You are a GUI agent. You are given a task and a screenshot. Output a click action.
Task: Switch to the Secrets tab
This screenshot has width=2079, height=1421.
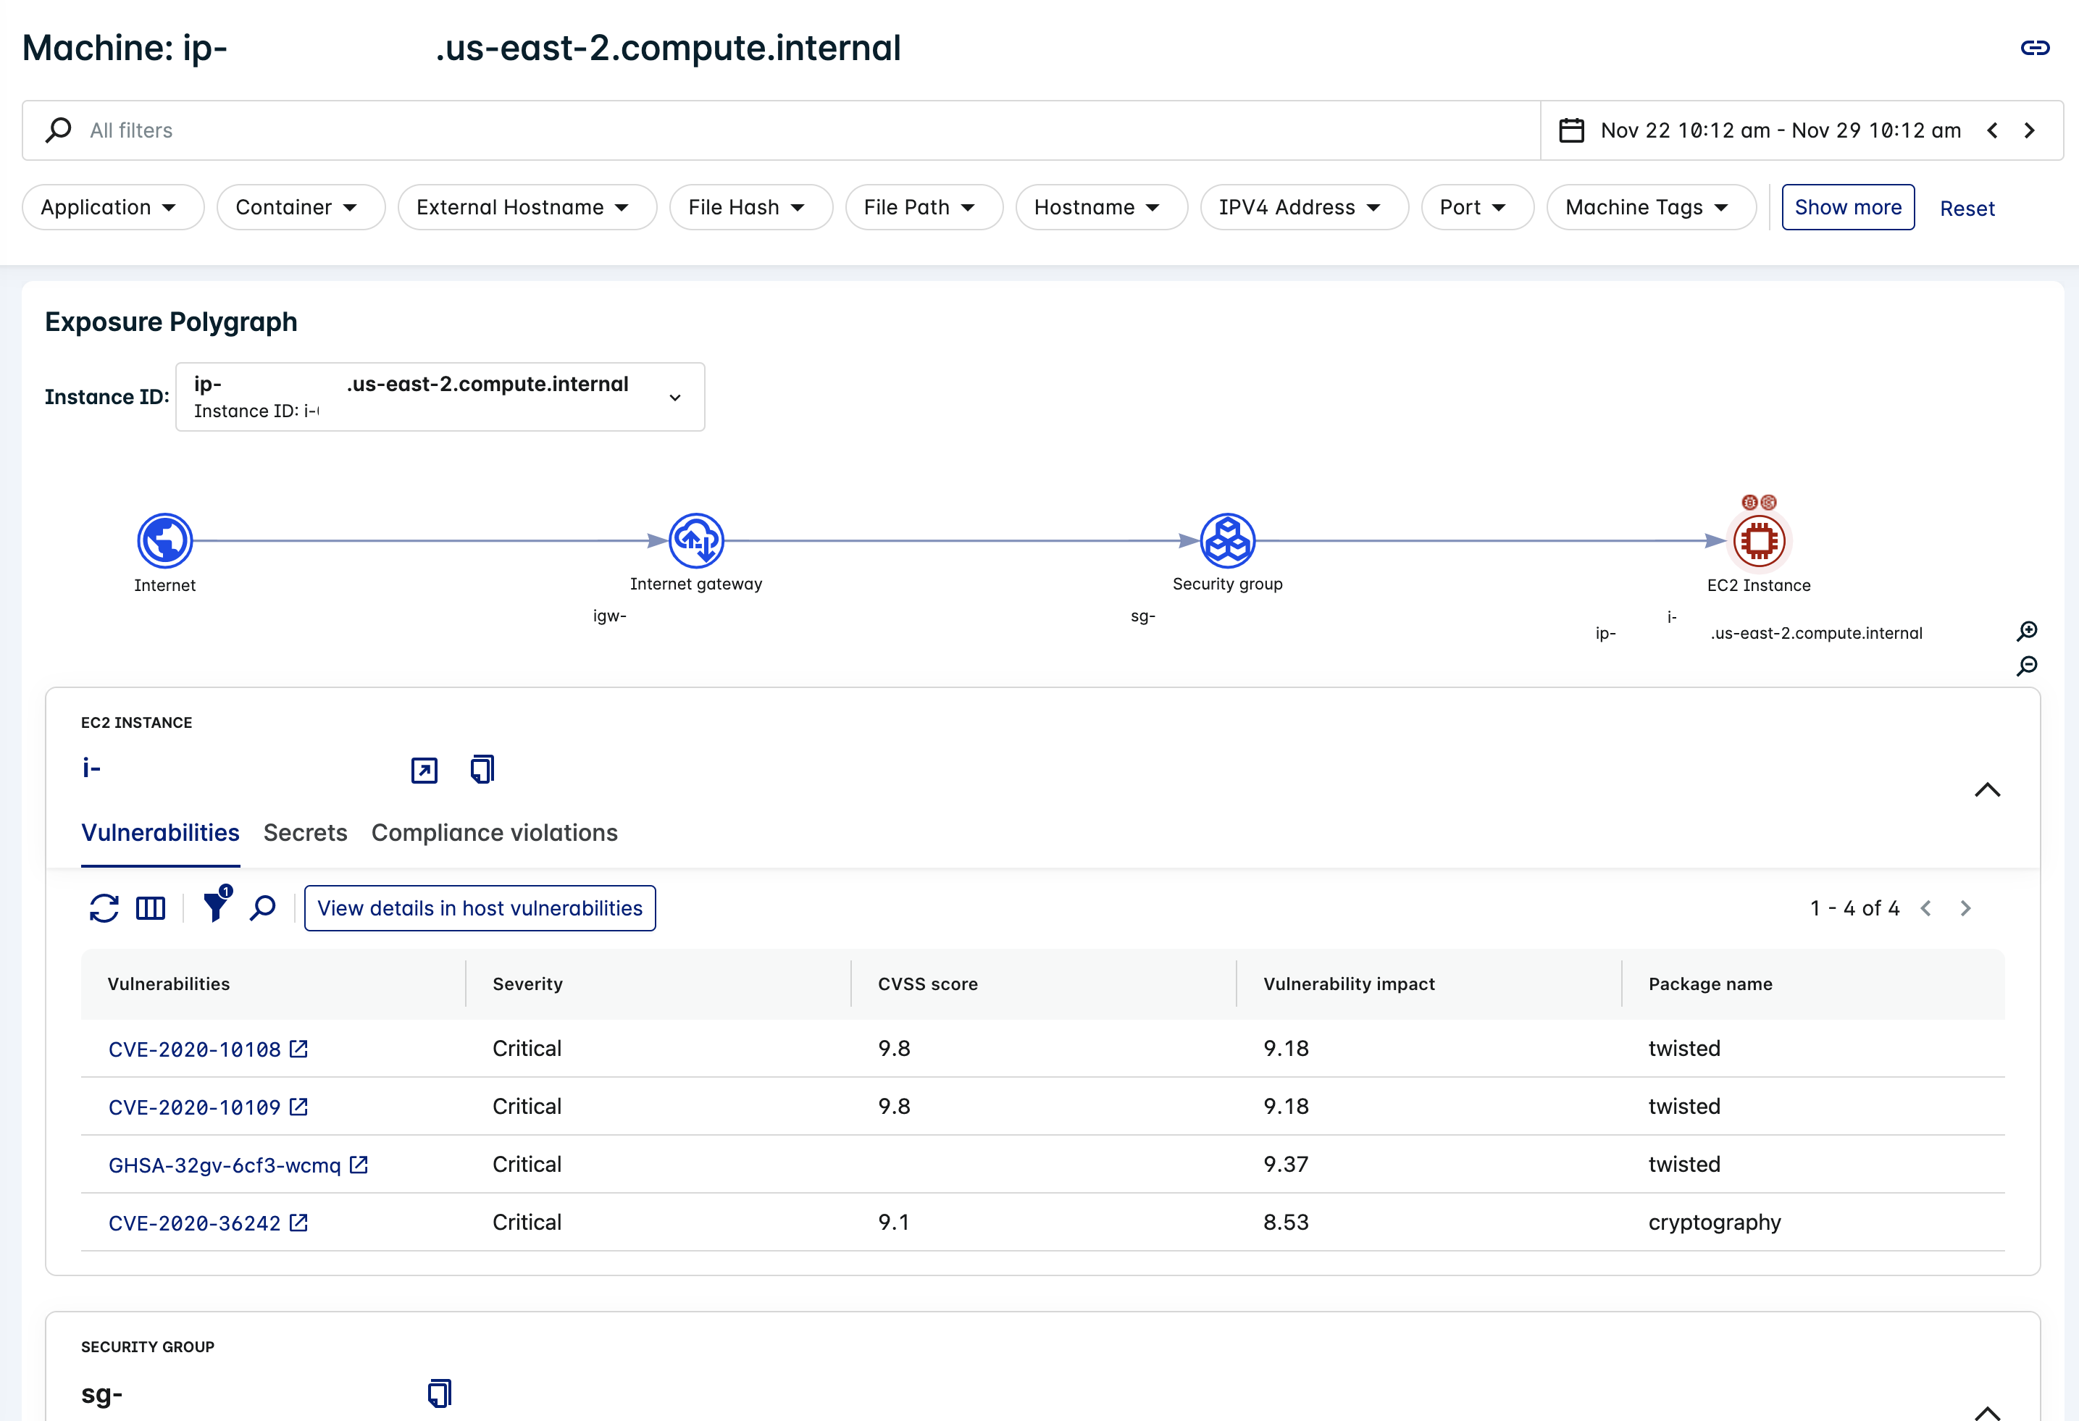305,833
